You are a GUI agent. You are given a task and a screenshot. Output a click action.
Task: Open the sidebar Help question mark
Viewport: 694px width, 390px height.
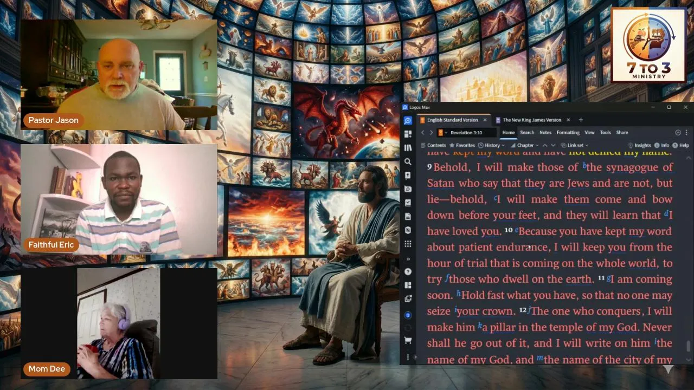(408, 271)
